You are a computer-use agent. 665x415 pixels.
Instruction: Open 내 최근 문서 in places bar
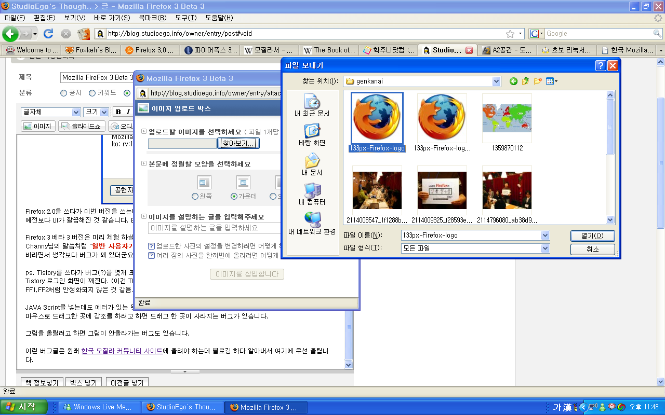312,105
